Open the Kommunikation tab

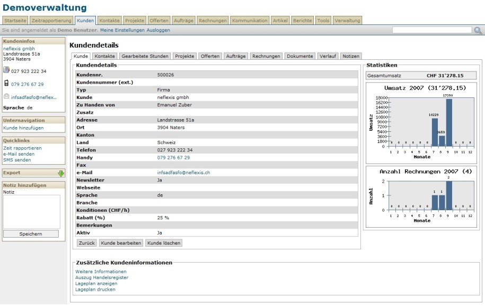tap(250, 21)
